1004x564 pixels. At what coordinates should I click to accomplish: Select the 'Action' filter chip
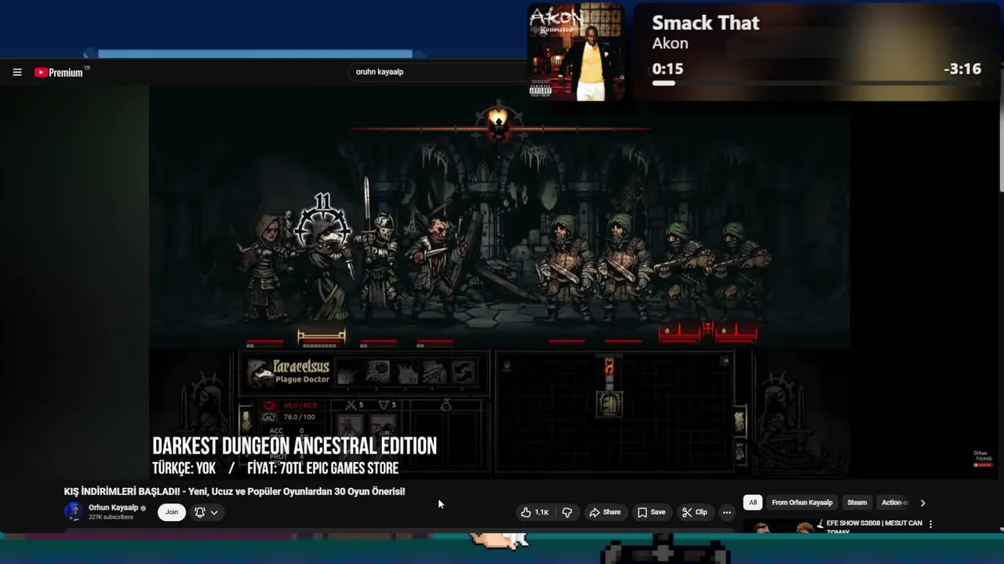(893, 503)
